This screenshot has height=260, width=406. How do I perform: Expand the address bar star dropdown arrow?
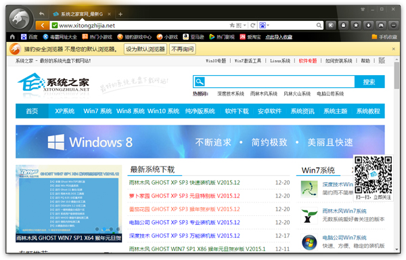tap(245, 25)
